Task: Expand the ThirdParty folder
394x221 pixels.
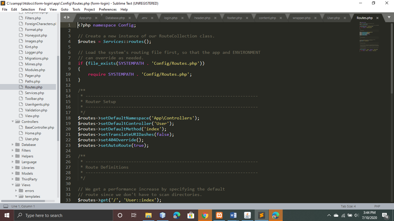Action: point(13,179)
